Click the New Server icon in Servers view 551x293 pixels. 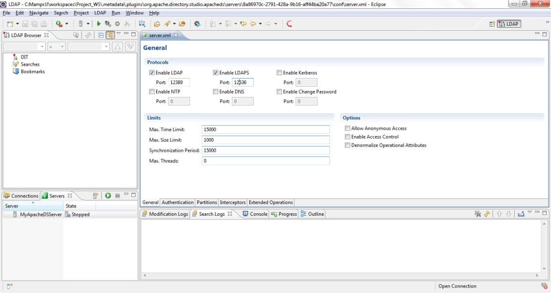click(96, 196)
